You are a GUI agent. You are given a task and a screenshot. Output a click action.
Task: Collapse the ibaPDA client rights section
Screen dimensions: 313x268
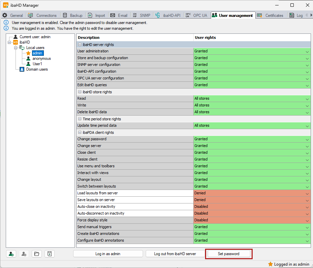point(80,132)
